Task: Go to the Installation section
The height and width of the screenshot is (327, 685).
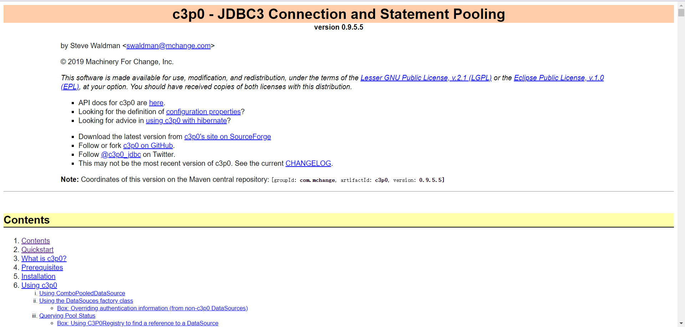Action: (x=39, y=276)
